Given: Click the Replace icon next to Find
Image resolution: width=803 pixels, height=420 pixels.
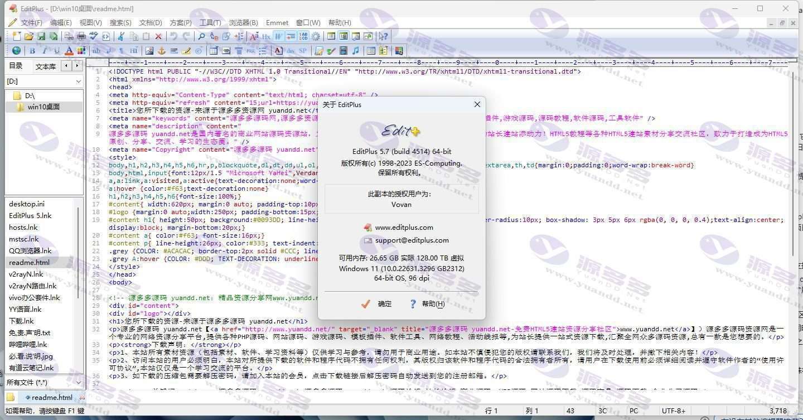Looking at the screenshot, I should [x=214, y=36].
